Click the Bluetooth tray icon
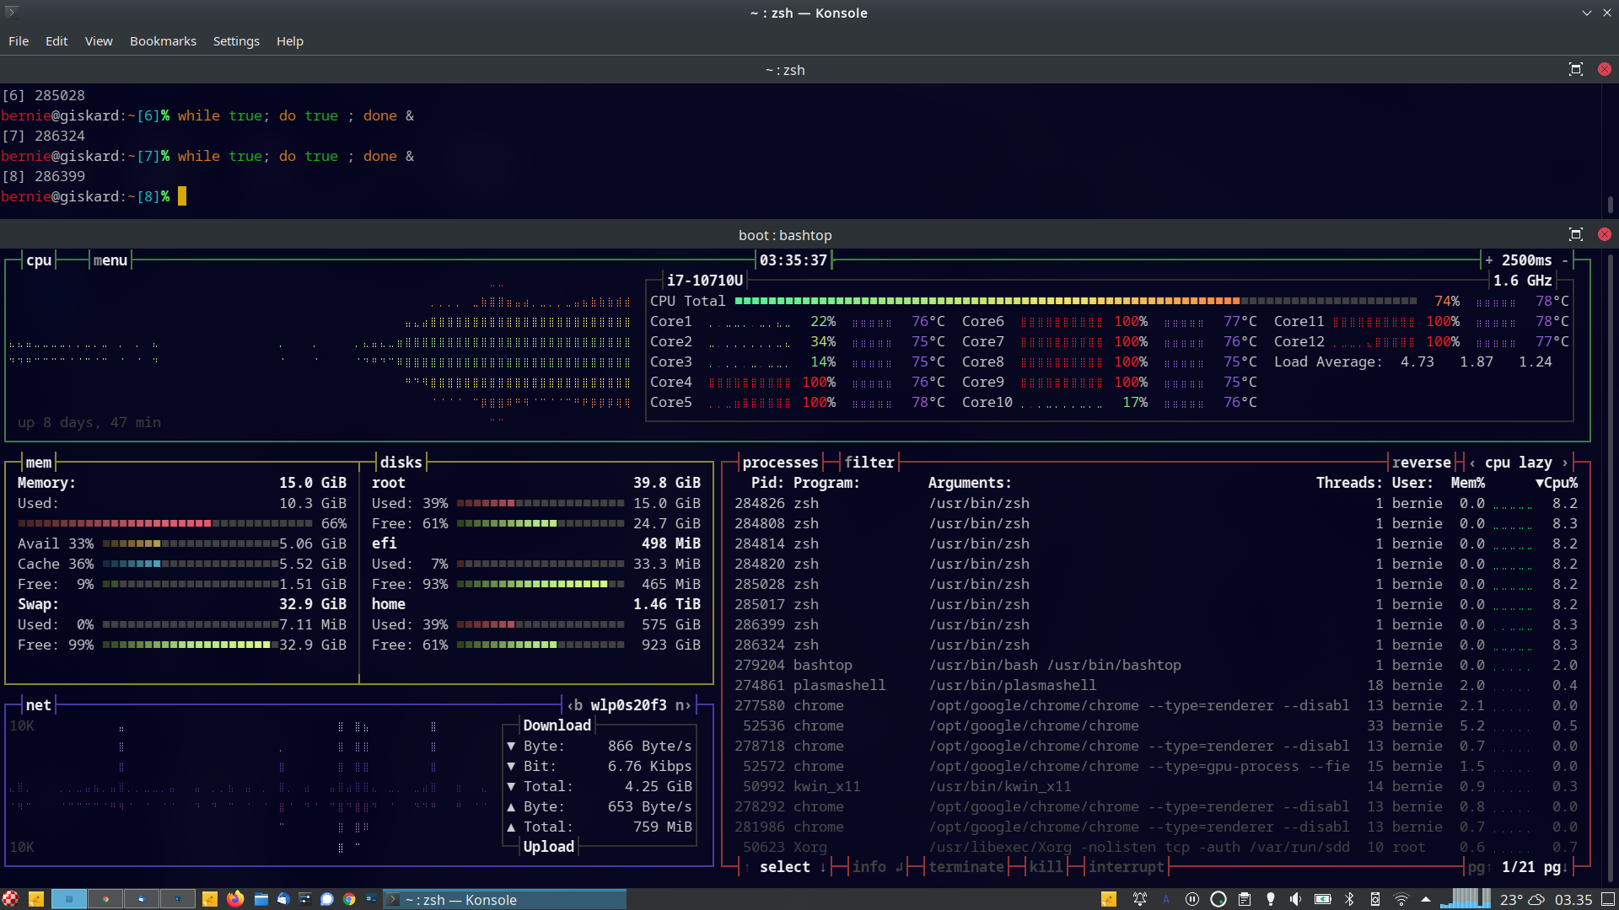This screenshot has height=910, width=1619. [1349, 899]
